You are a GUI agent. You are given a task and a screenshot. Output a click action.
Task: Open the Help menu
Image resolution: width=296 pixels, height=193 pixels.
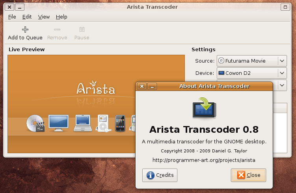pyautogui.click(x=61, y=17)
